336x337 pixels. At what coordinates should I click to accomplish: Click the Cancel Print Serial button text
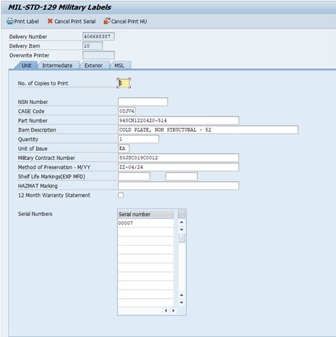click(75, 22)
